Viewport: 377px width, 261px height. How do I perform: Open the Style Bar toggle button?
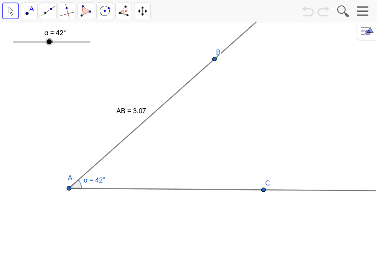(367, 31)
